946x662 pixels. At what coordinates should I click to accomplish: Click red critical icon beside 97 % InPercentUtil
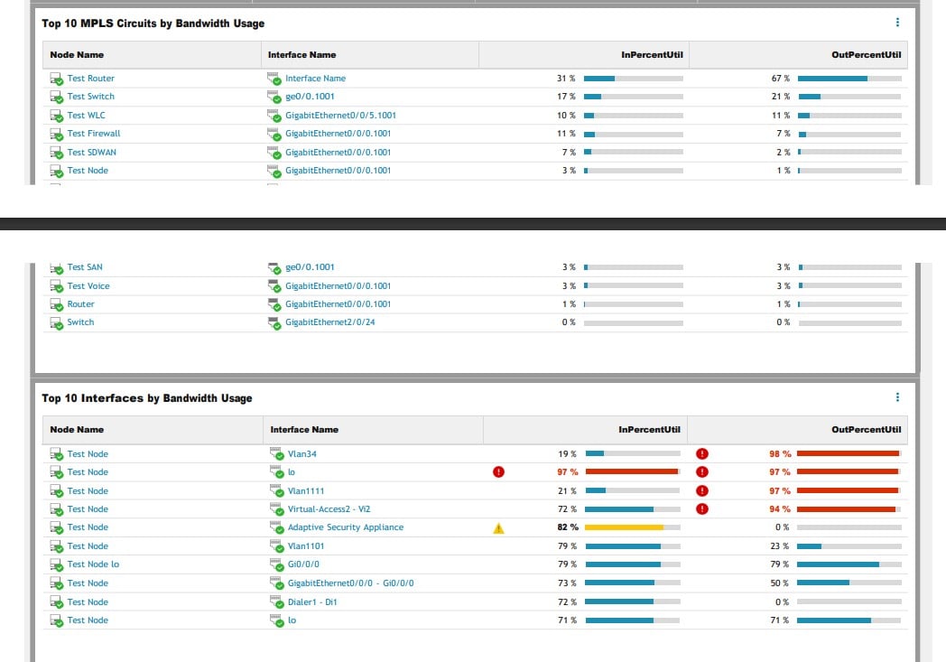coord(498,472)
